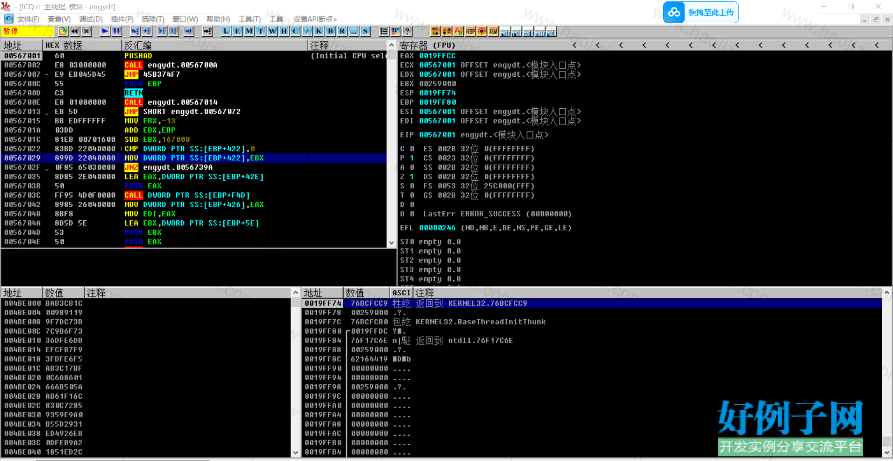Open Handles window with H button
893x461 pixels.
point(284,31)
